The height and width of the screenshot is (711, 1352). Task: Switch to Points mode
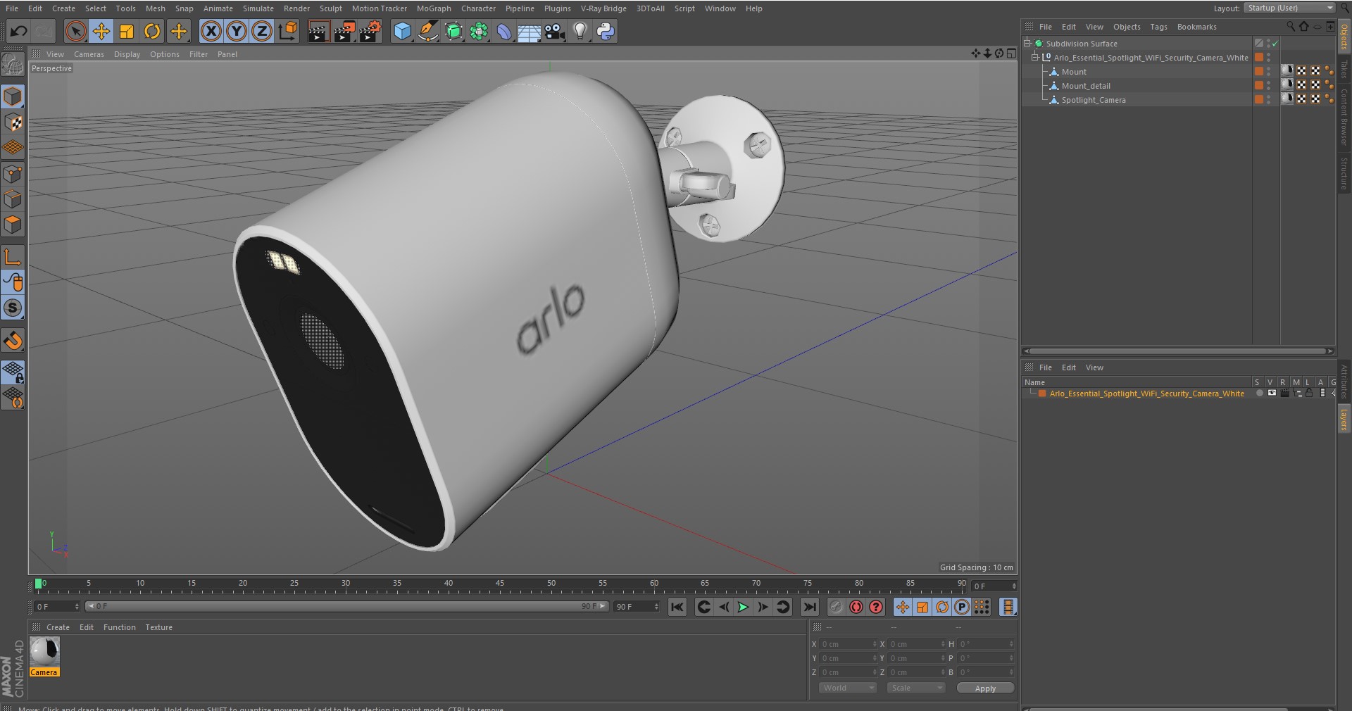click(x=13, y=174)
